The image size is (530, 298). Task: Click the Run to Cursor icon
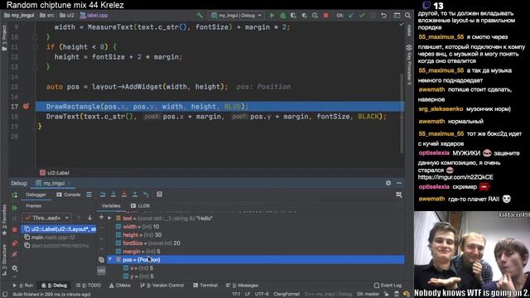tap(146, 195)
